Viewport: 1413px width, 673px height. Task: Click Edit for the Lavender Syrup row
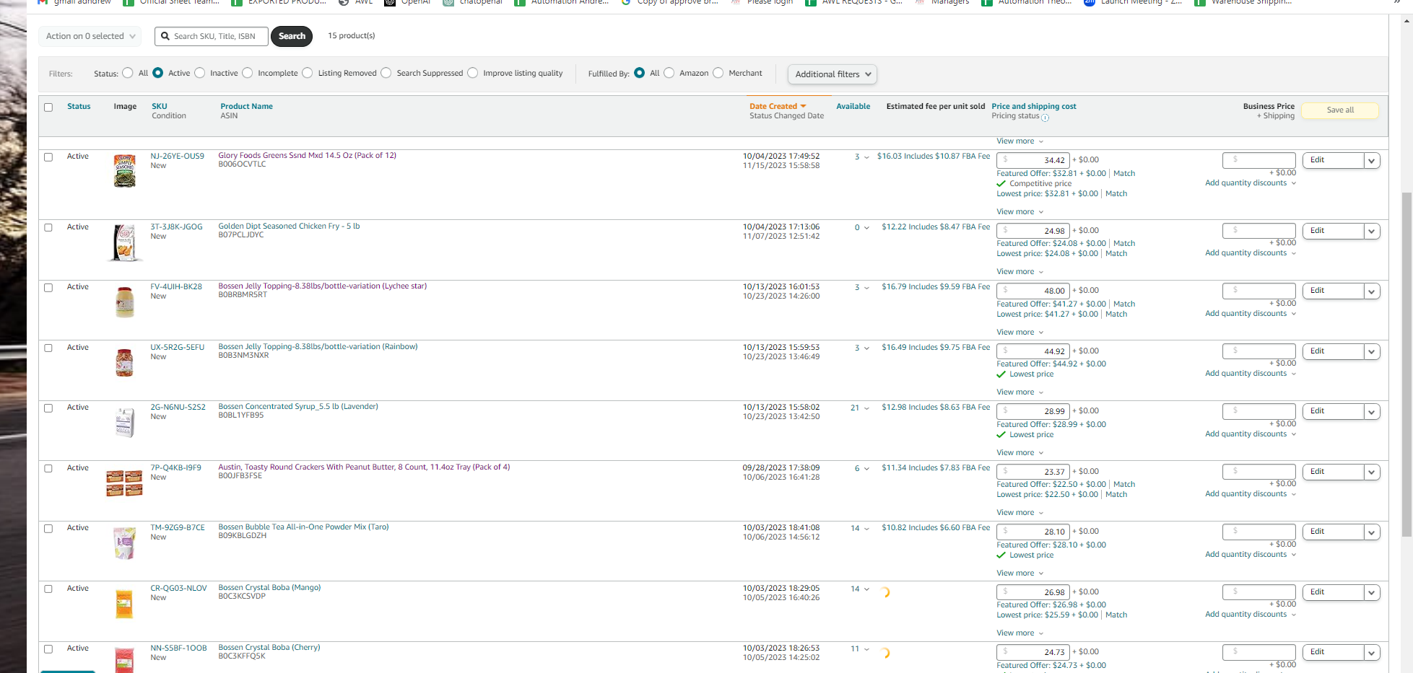click(x=1334, y=411)
